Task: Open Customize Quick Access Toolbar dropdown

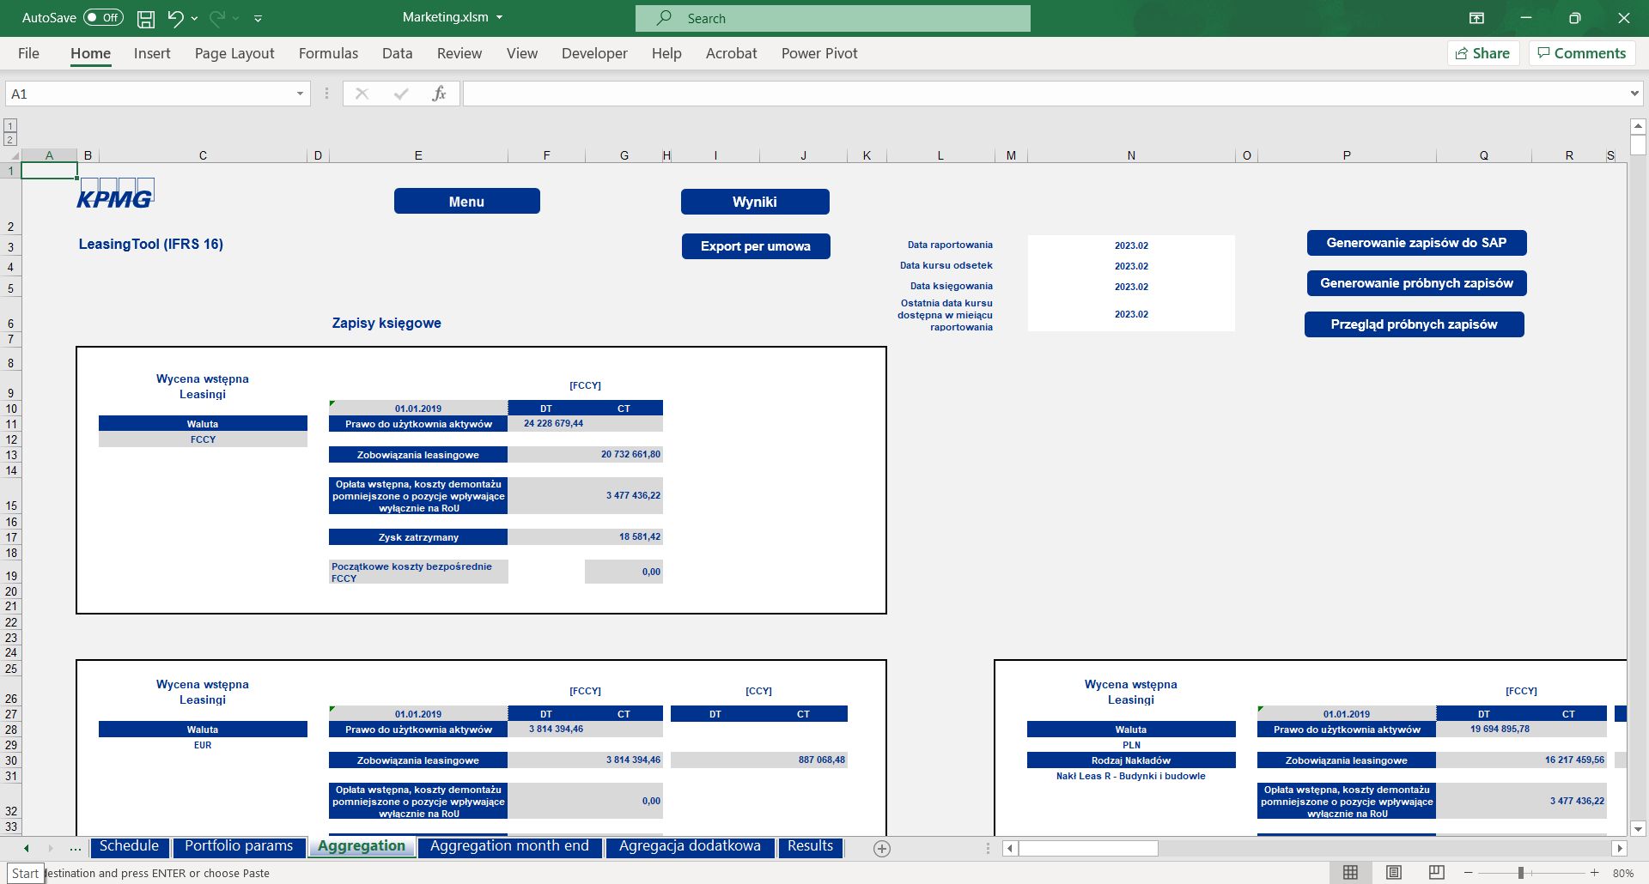Action: (x=259, y=18)
